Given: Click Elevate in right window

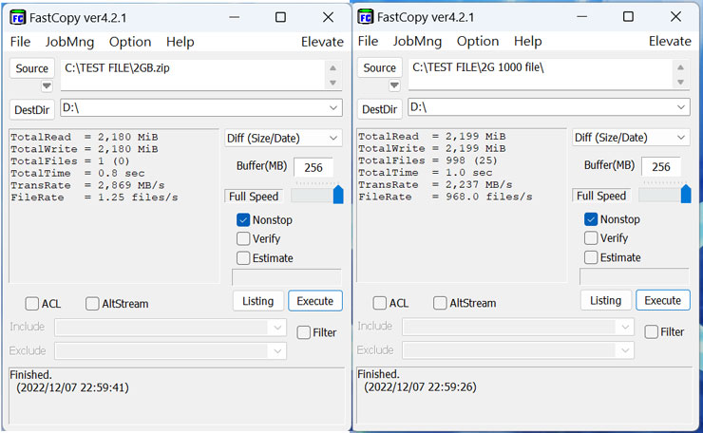Looking at the screenshot, I should (671, 41).
